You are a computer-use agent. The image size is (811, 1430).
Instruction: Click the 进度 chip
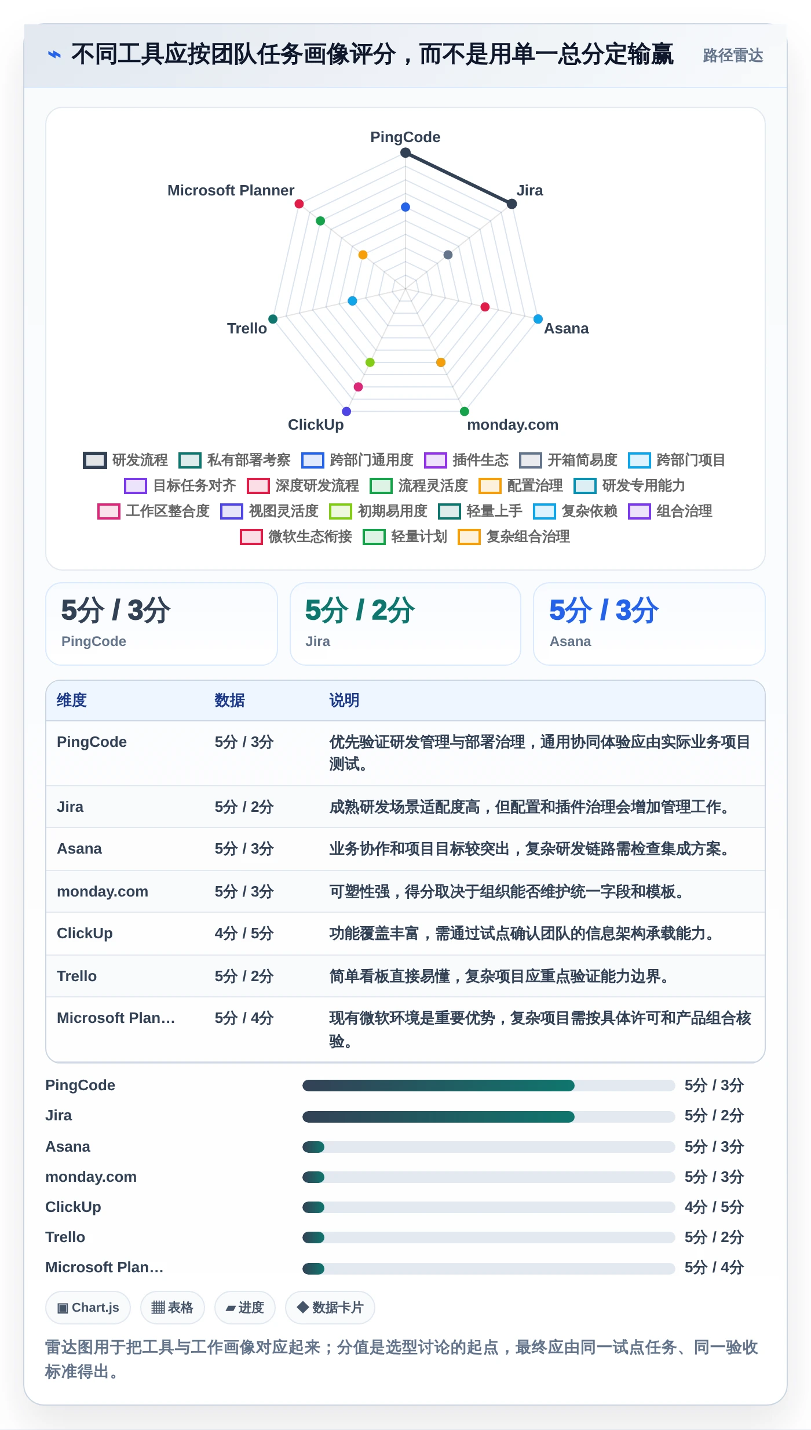coord(244,1308)
